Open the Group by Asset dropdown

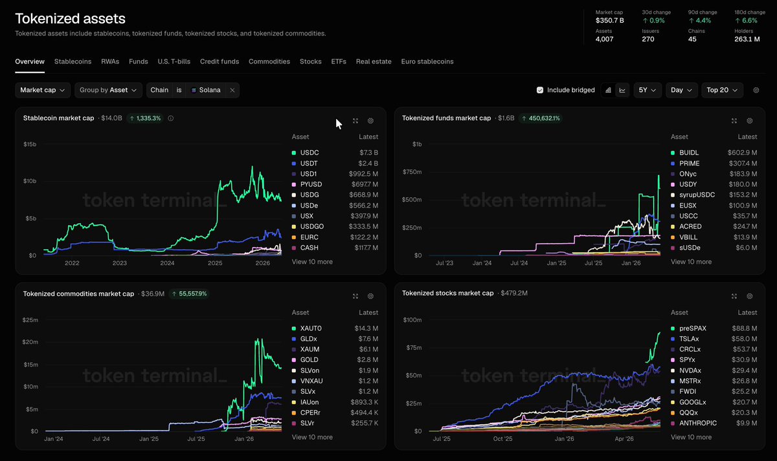[x=108, y=90]
